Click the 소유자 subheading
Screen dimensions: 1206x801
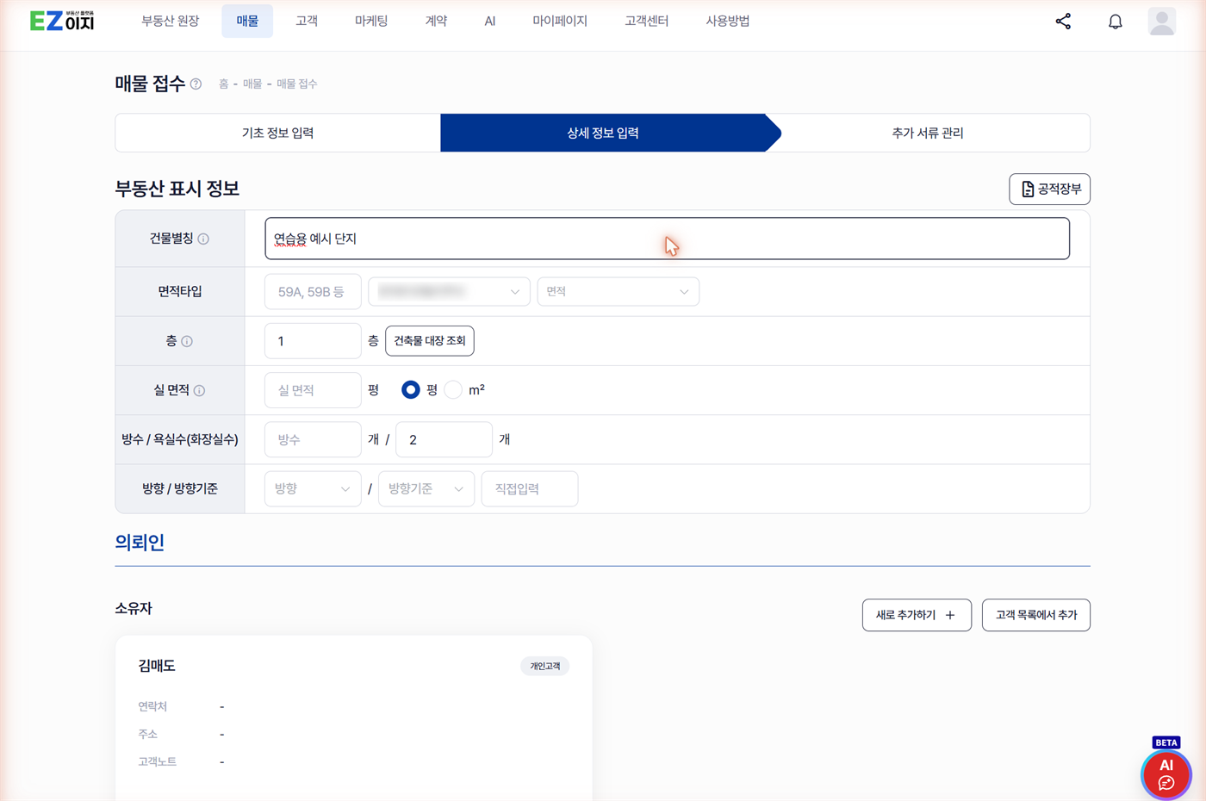tap(134, 609)
